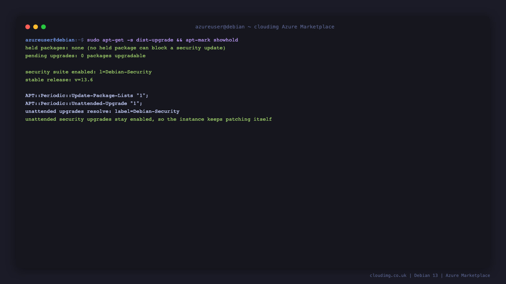Click the prompt 'azureuser@debian'
The height and width of the screenshot is (284, 506).
point(50,40)
